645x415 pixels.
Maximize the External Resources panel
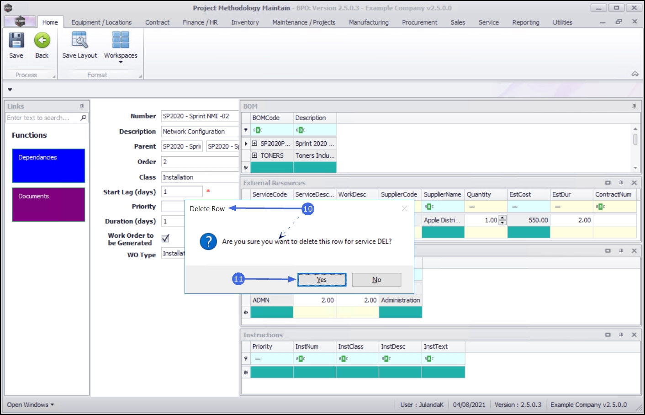point(608,183)
